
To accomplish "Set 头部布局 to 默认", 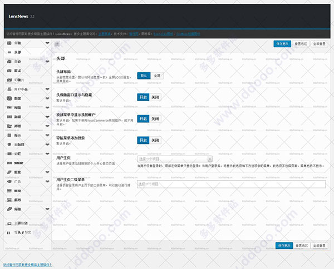I will 144,76.
